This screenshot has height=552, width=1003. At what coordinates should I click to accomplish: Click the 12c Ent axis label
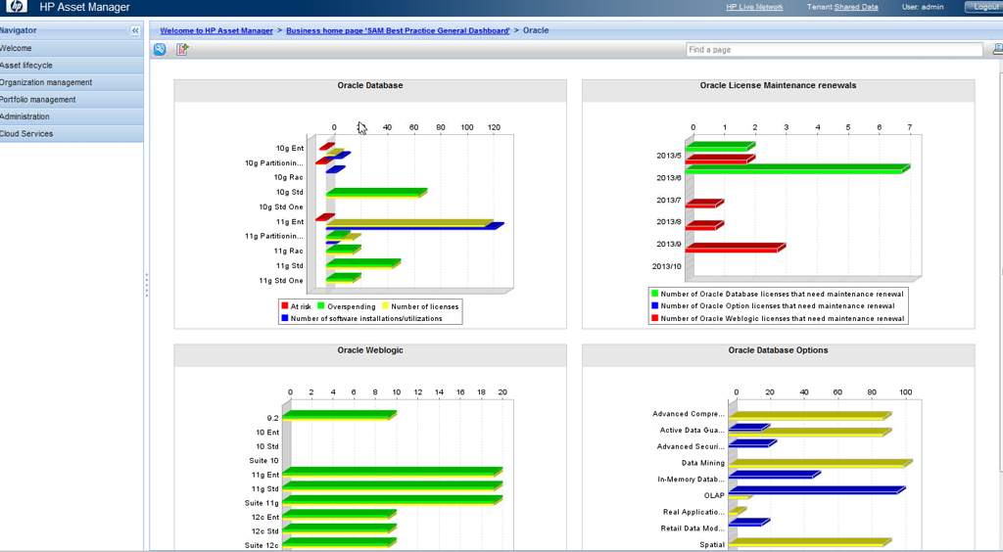point(264,518)
